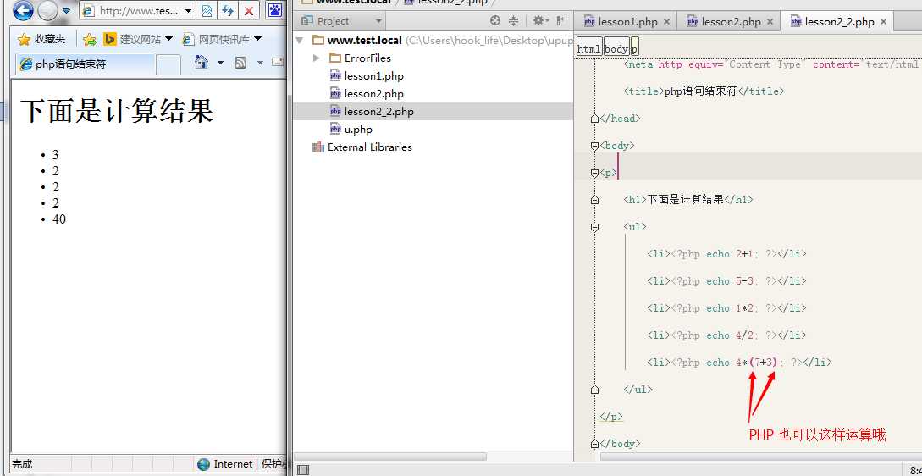This screenshot has width=922, height=476.
Task: Click the scroll from source target icon
Action: tap(495, 20)
